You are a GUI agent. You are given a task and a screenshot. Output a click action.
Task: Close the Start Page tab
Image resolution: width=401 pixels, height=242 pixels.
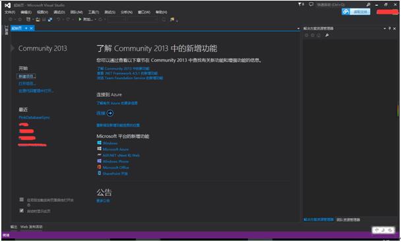pos(31,28)
